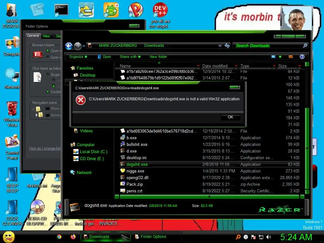Image resolution: width=324 pixels, height=243 pixels.
Task: Open COCK CLEANER desktop icon
Action: tap(12, 213)
